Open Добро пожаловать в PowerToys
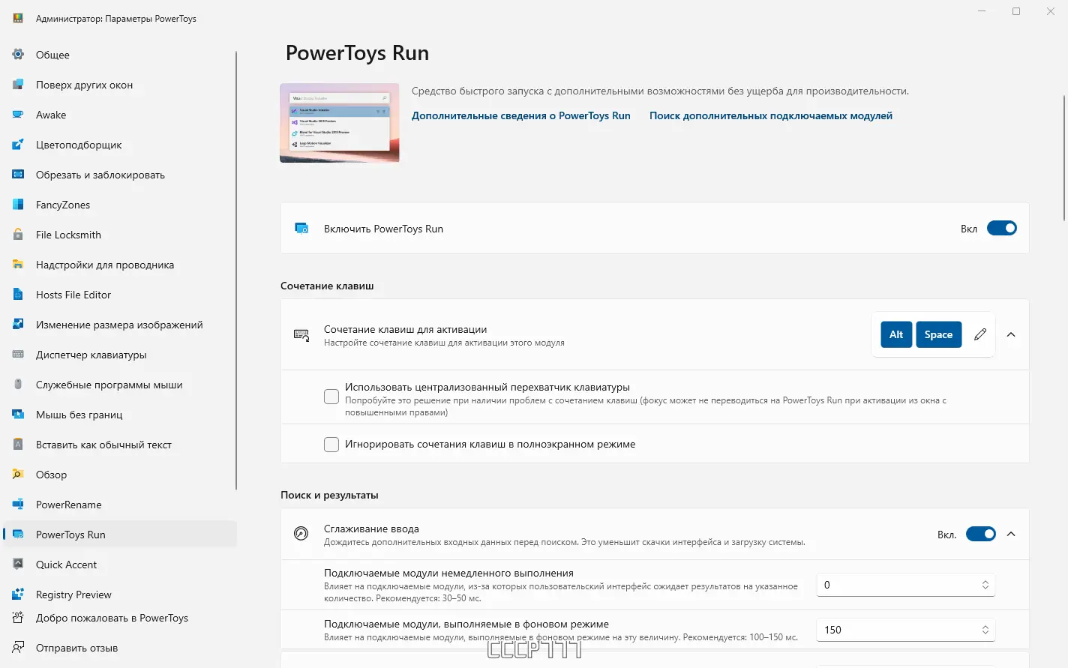 click(120, 618)
